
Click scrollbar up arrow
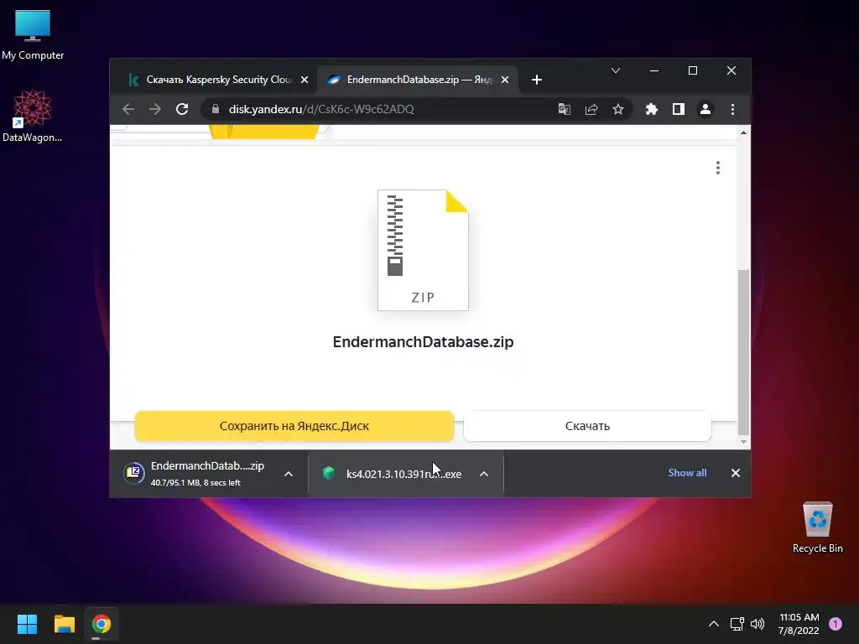point(743,132)
